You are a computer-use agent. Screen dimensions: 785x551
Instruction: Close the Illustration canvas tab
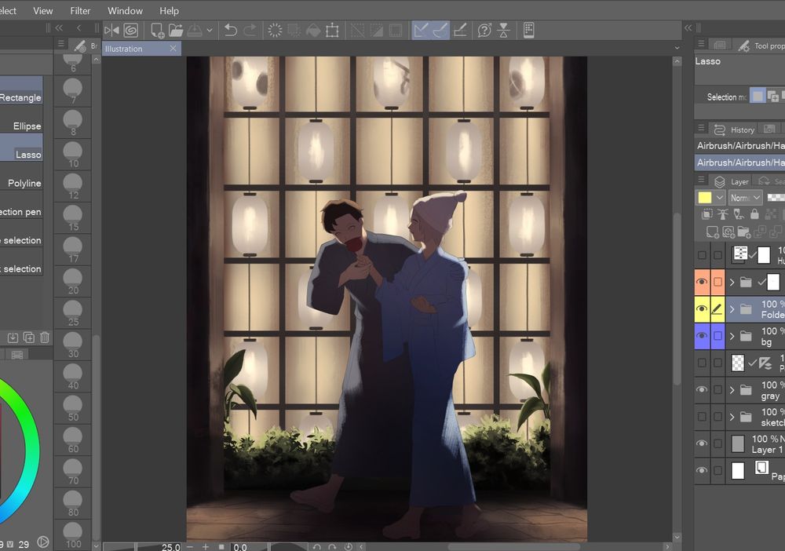173,49
